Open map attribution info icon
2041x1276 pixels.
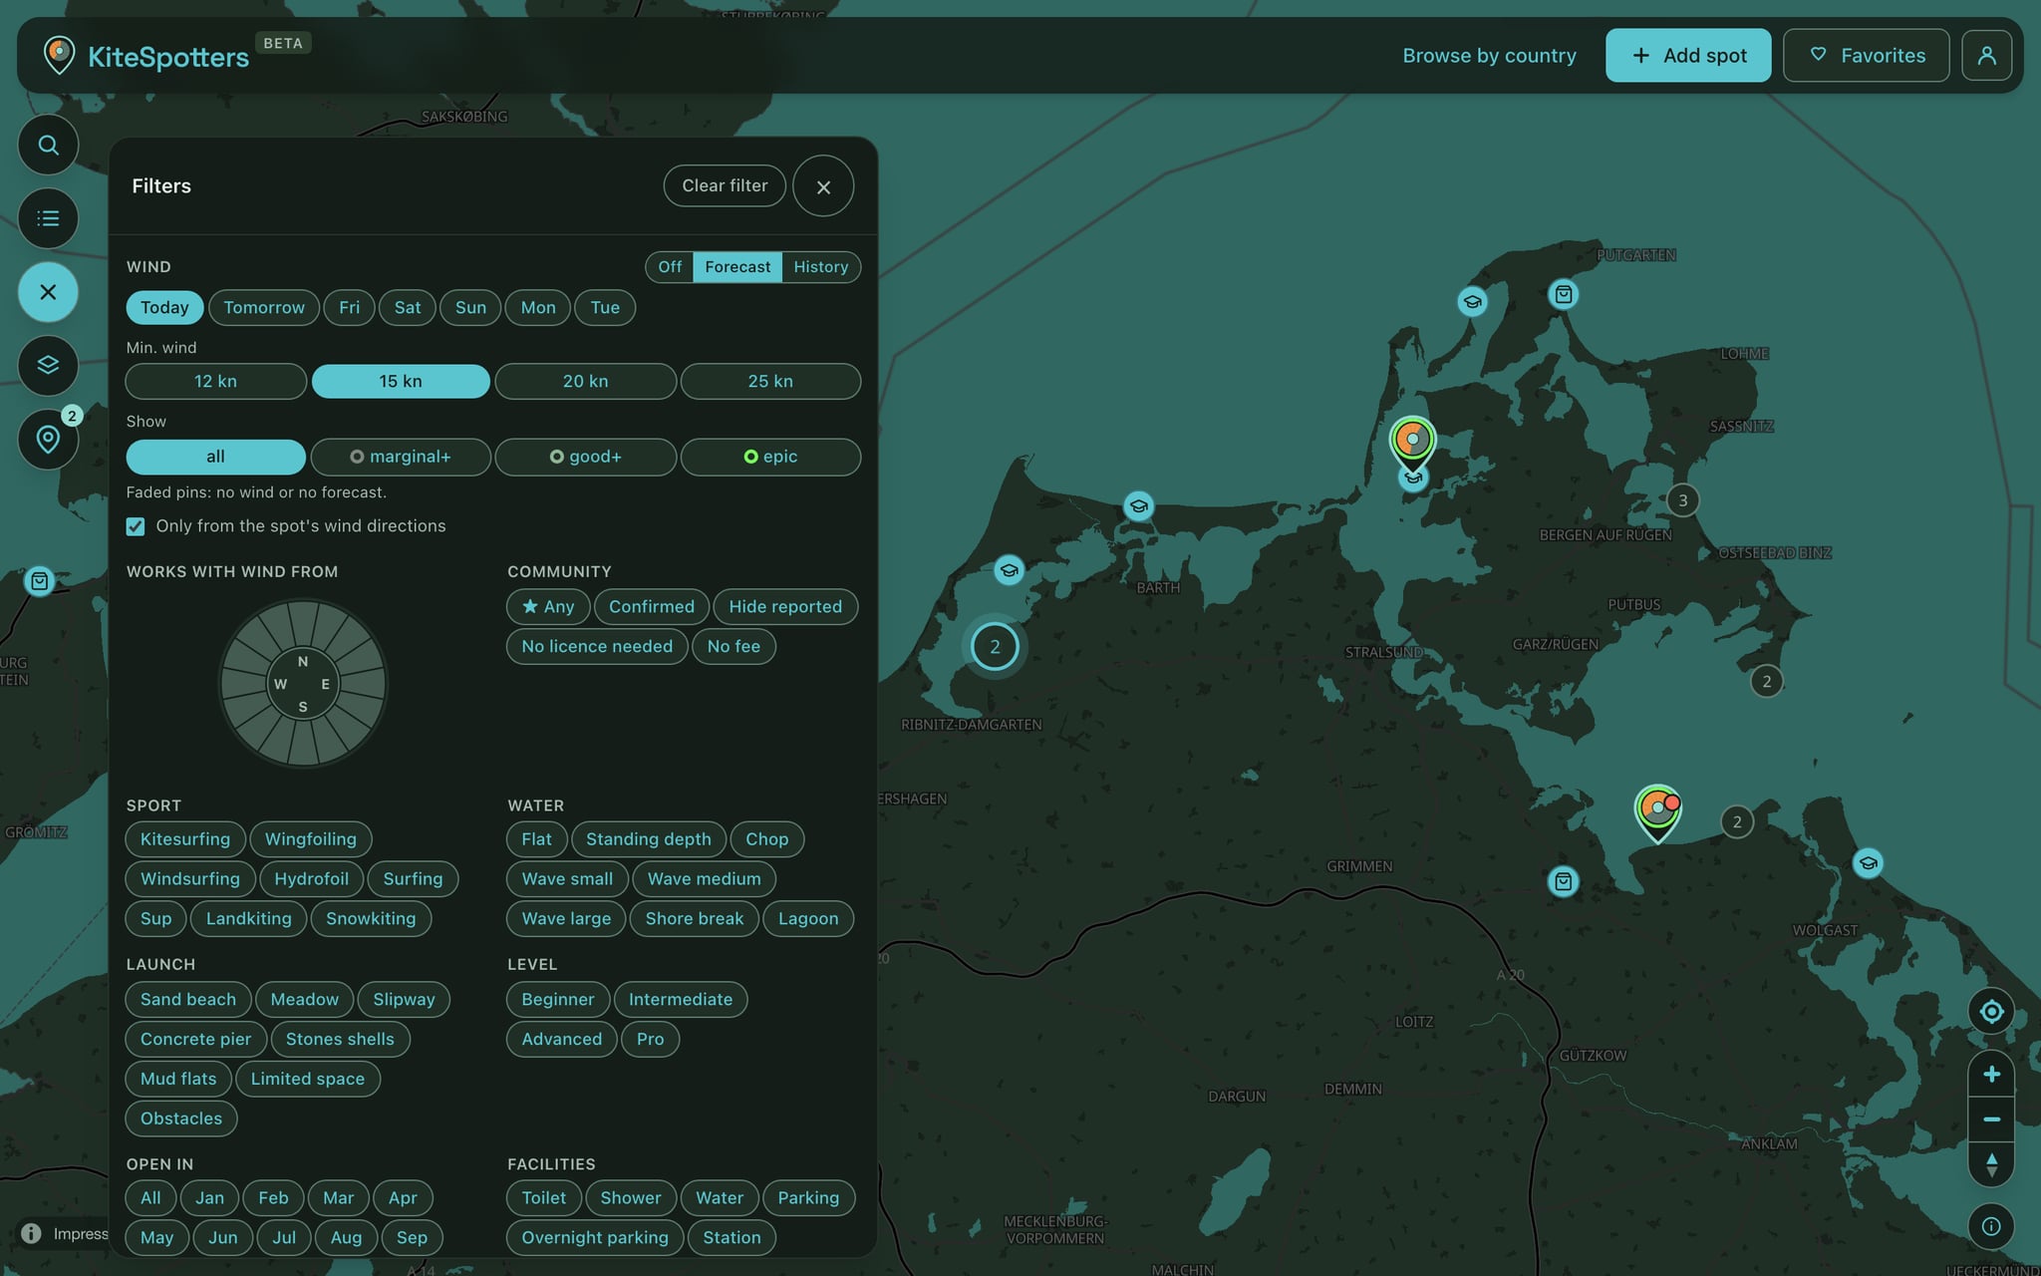pos(1991,1226)
